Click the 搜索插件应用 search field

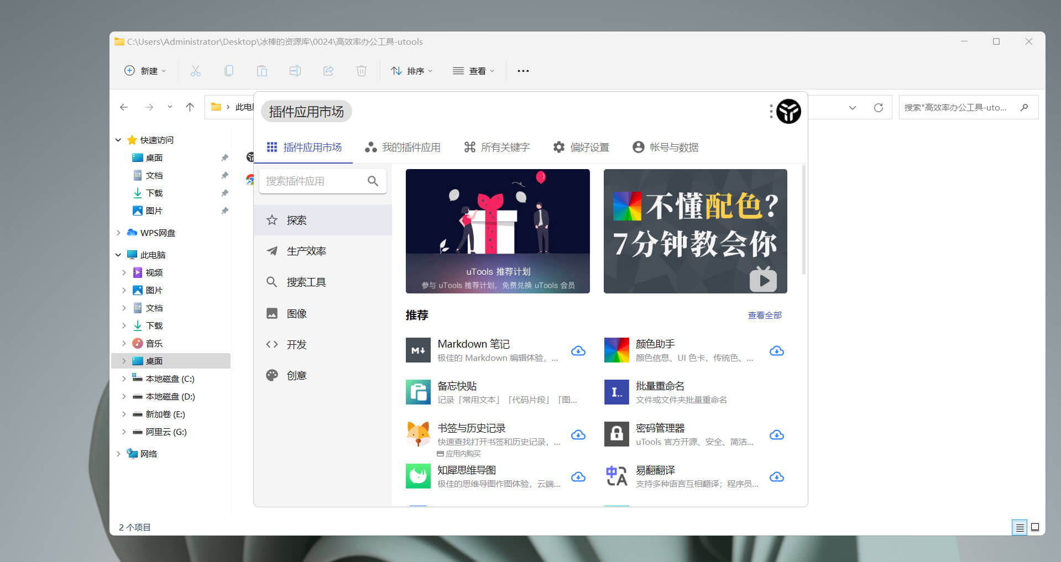(x=312, y=181)
